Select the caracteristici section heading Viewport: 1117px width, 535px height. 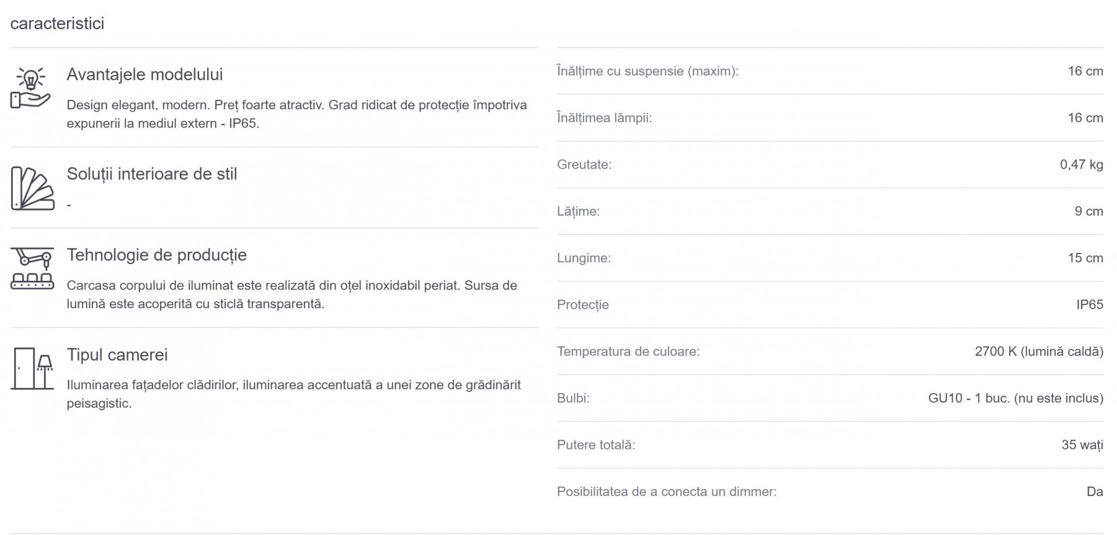tap(57, 23)
